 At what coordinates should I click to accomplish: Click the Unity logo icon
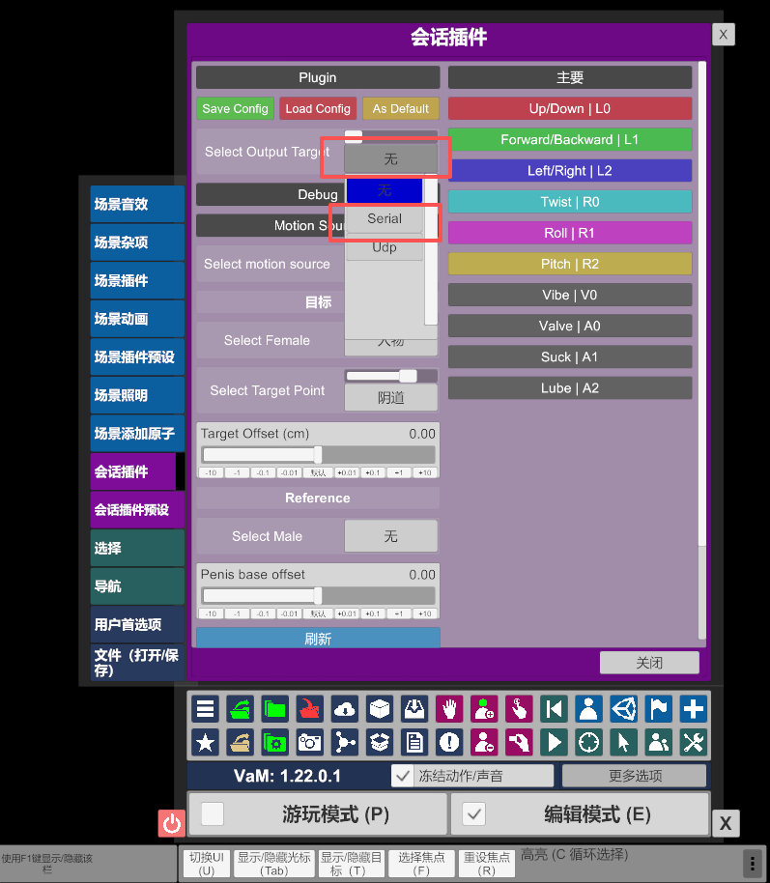coord(623,708)
